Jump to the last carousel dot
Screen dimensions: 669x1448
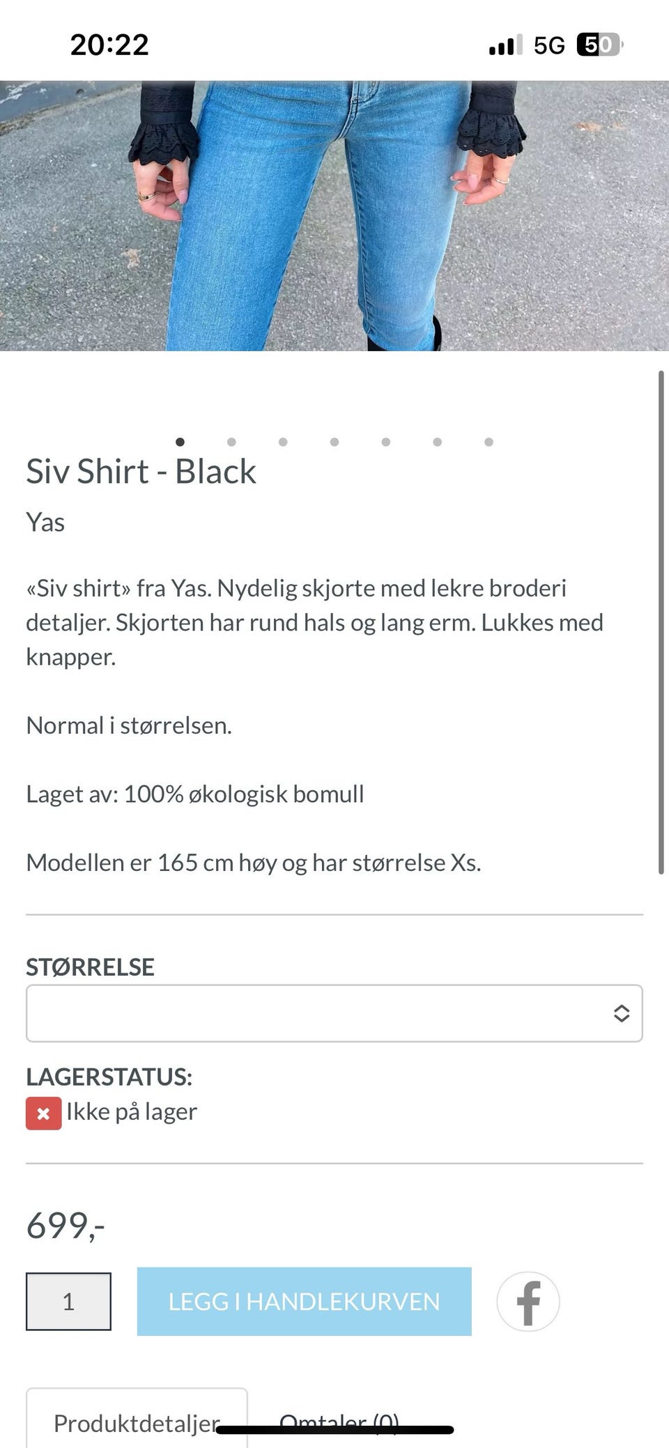point(489,442)
